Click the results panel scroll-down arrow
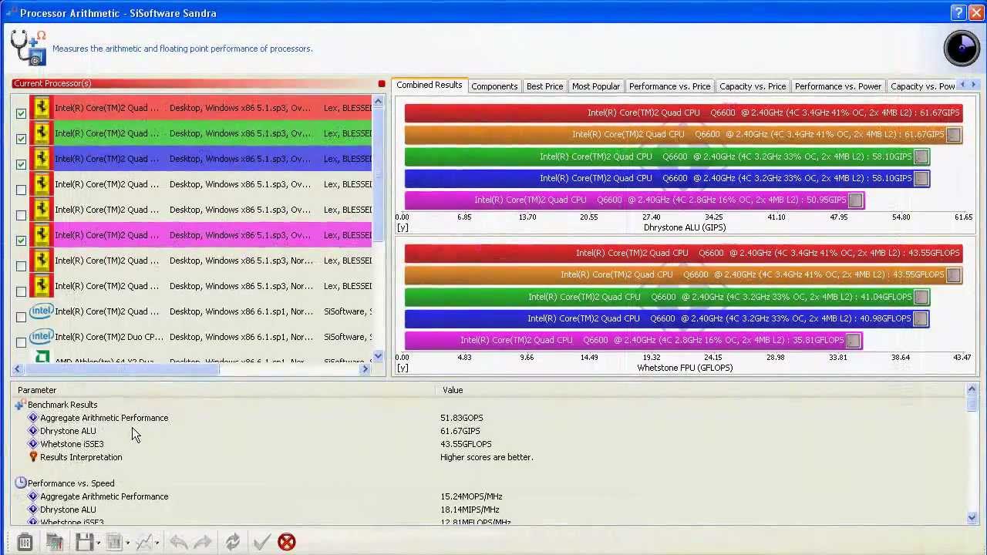Viewport: 987px width, 555px height. [972, 518]
